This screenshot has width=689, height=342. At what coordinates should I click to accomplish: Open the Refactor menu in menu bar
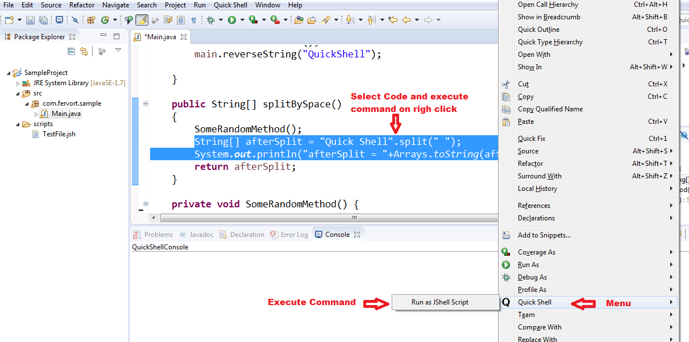(82, 5)
